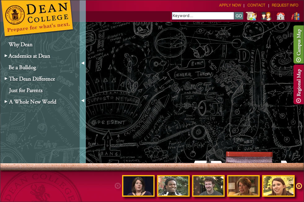Expand the Academics at Dean arrow

(x=6, y=56)
